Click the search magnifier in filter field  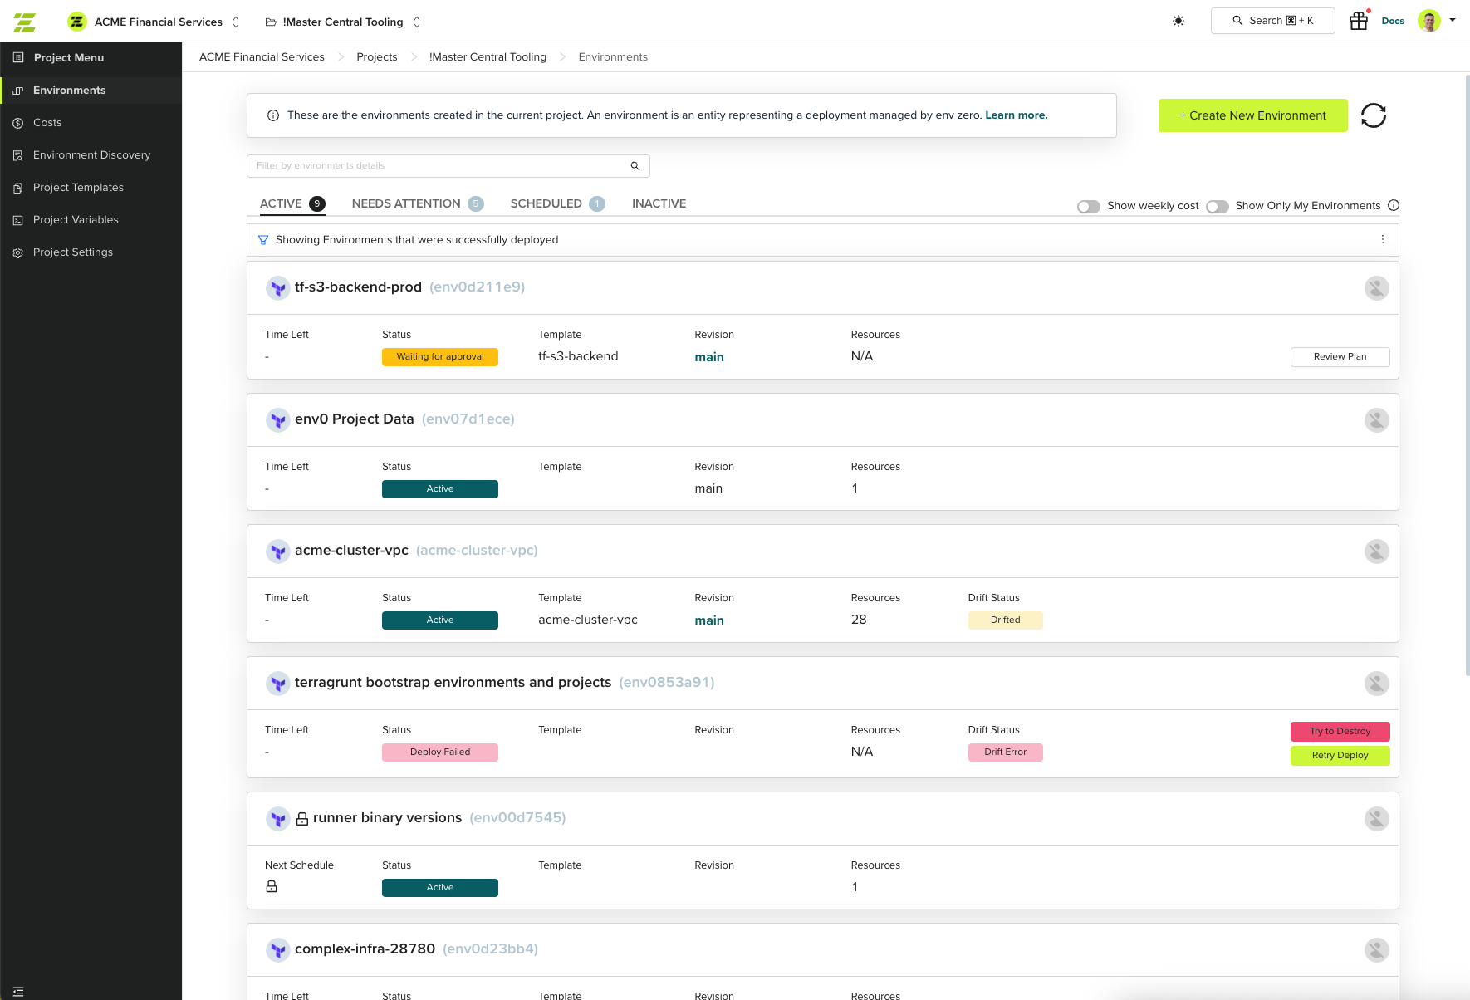pyautogui.click(x=635, y=166)
